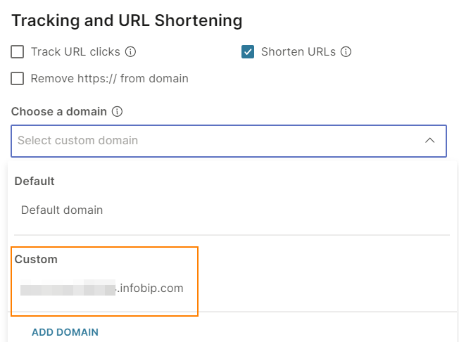Screen dimensions: 459x342
Task: Click the Custom group header in the list
Action: pos(36,259)
